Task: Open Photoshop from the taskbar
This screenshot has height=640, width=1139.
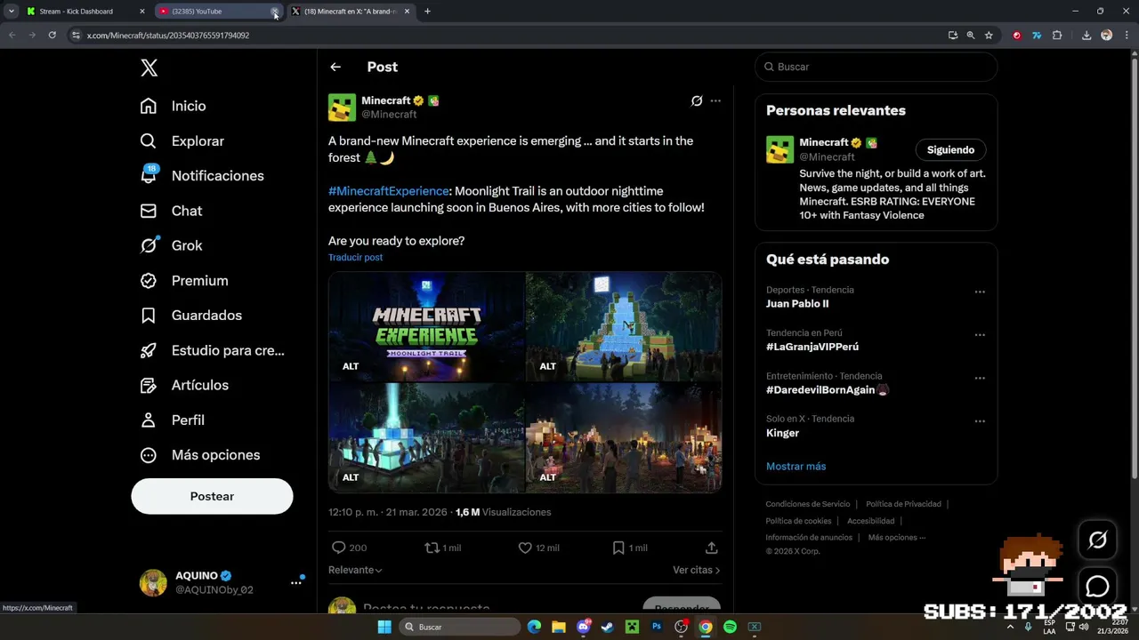Action: tap(657, 627)
